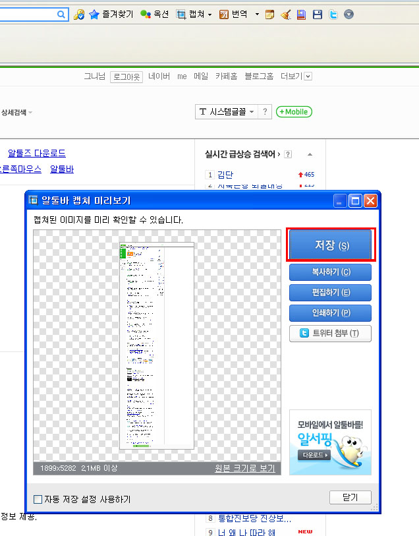Click the floppy disk toolbar icon
This screenshot has height=536, width=419.
coord(318,15)
